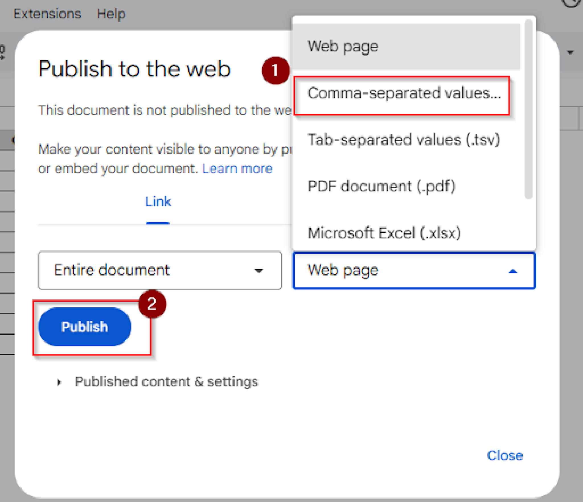Click the Publish button
Screen dimensions: 583x502
point(84,327)
